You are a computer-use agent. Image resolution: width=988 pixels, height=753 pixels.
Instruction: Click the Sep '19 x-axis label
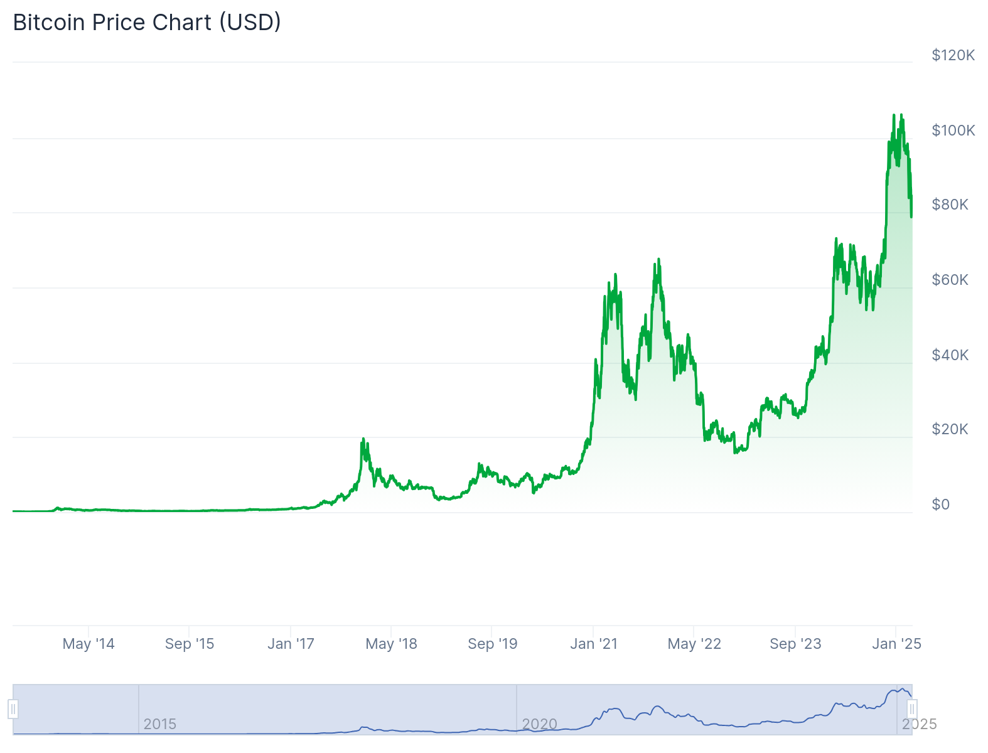click(x=493, y=644)
